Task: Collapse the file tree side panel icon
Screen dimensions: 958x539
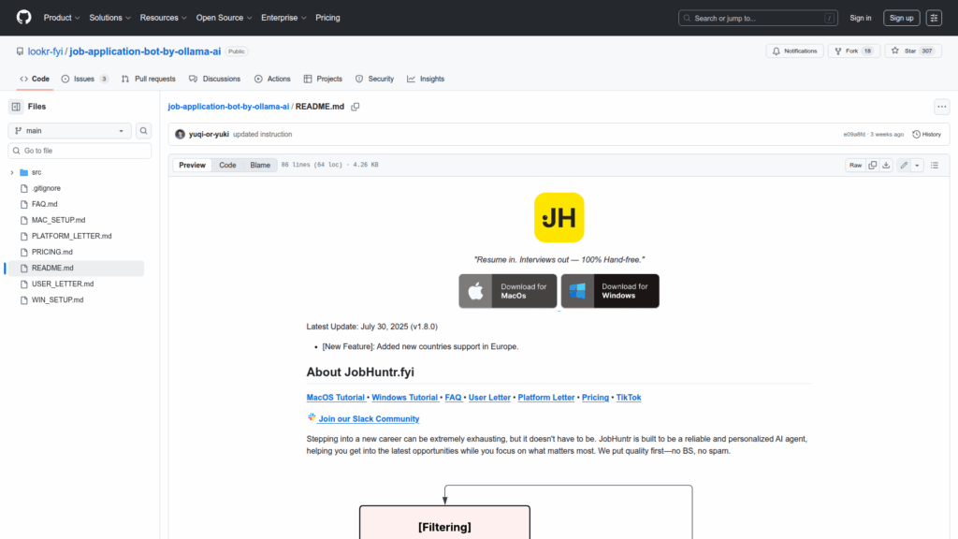Action: pyautogui.click(x=16, y=107)
